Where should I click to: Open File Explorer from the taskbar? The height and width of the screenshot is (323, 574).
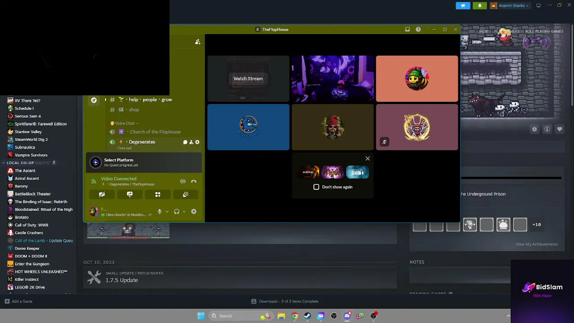click(281, 316)
